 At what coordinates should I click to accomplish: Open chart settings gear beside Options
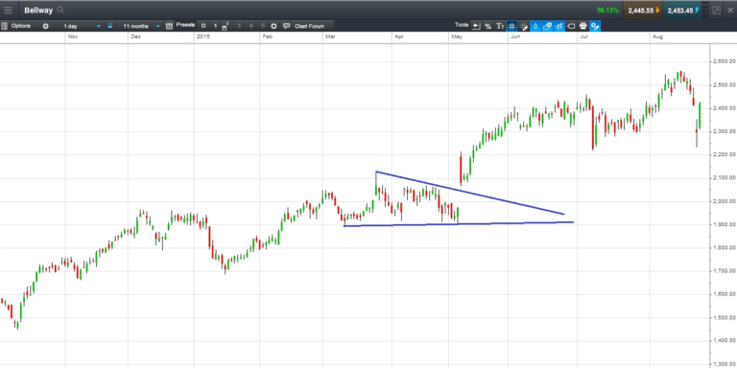point(46,26)
